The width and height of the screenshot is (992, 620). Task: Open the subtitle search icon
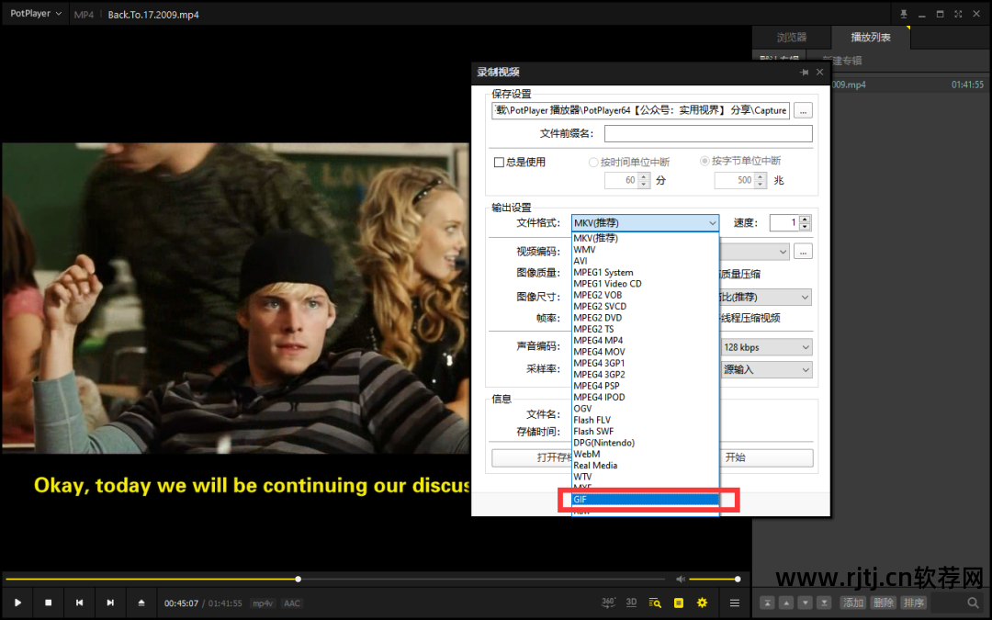click(x=655, y=603)
